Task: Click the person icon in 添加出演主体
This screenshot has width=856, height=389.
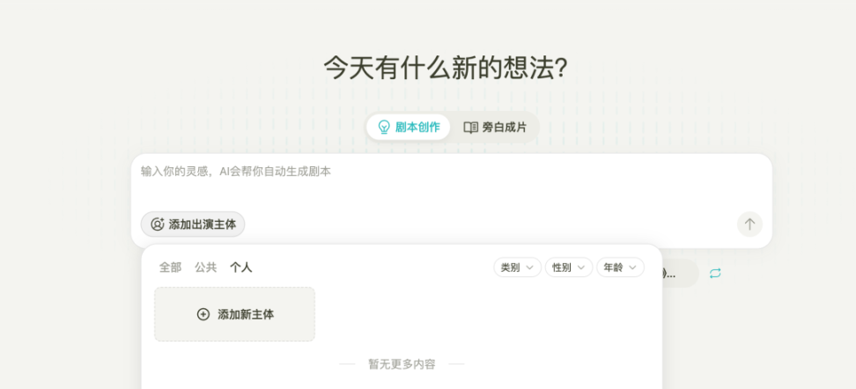Action: click(x=158, y=224)
